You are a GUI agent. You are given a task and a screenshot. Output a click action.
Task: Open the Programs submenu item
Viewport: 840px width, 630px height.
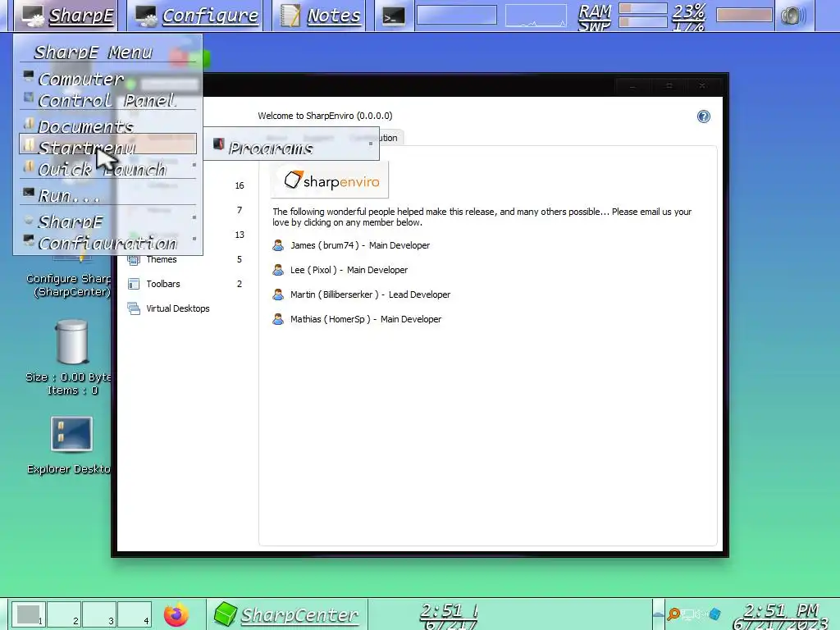tap(291, 144)
